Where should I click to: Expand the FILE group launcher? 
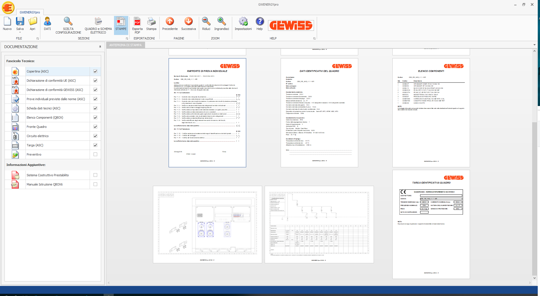coord(38,39)
